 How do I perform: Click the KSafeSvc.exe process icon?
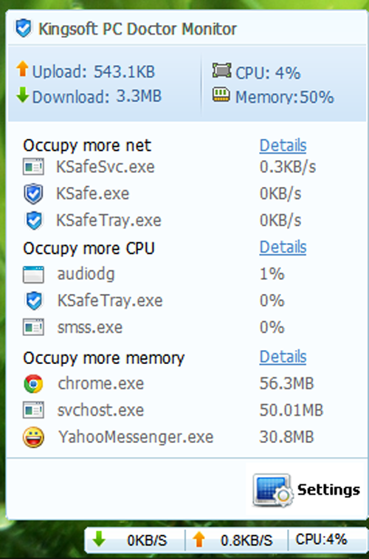(33, 166)
